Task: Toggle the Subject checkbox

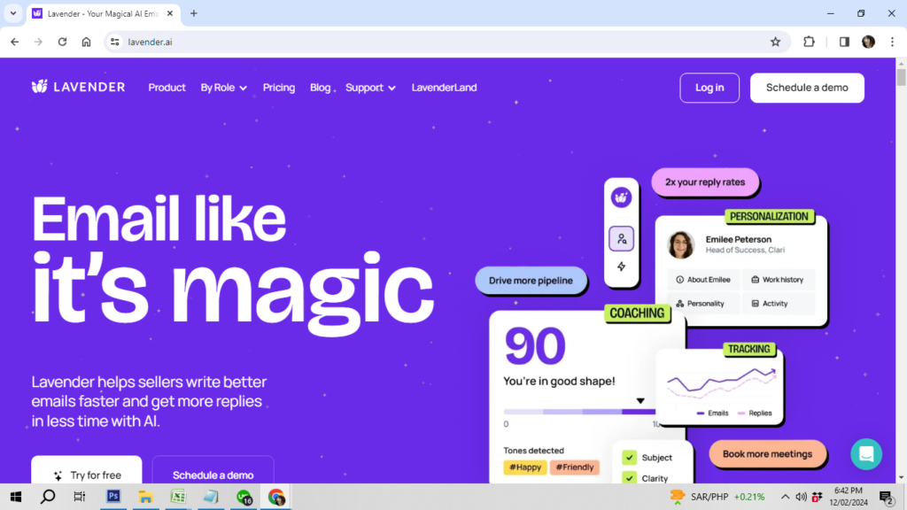Action: coord(630,458)
